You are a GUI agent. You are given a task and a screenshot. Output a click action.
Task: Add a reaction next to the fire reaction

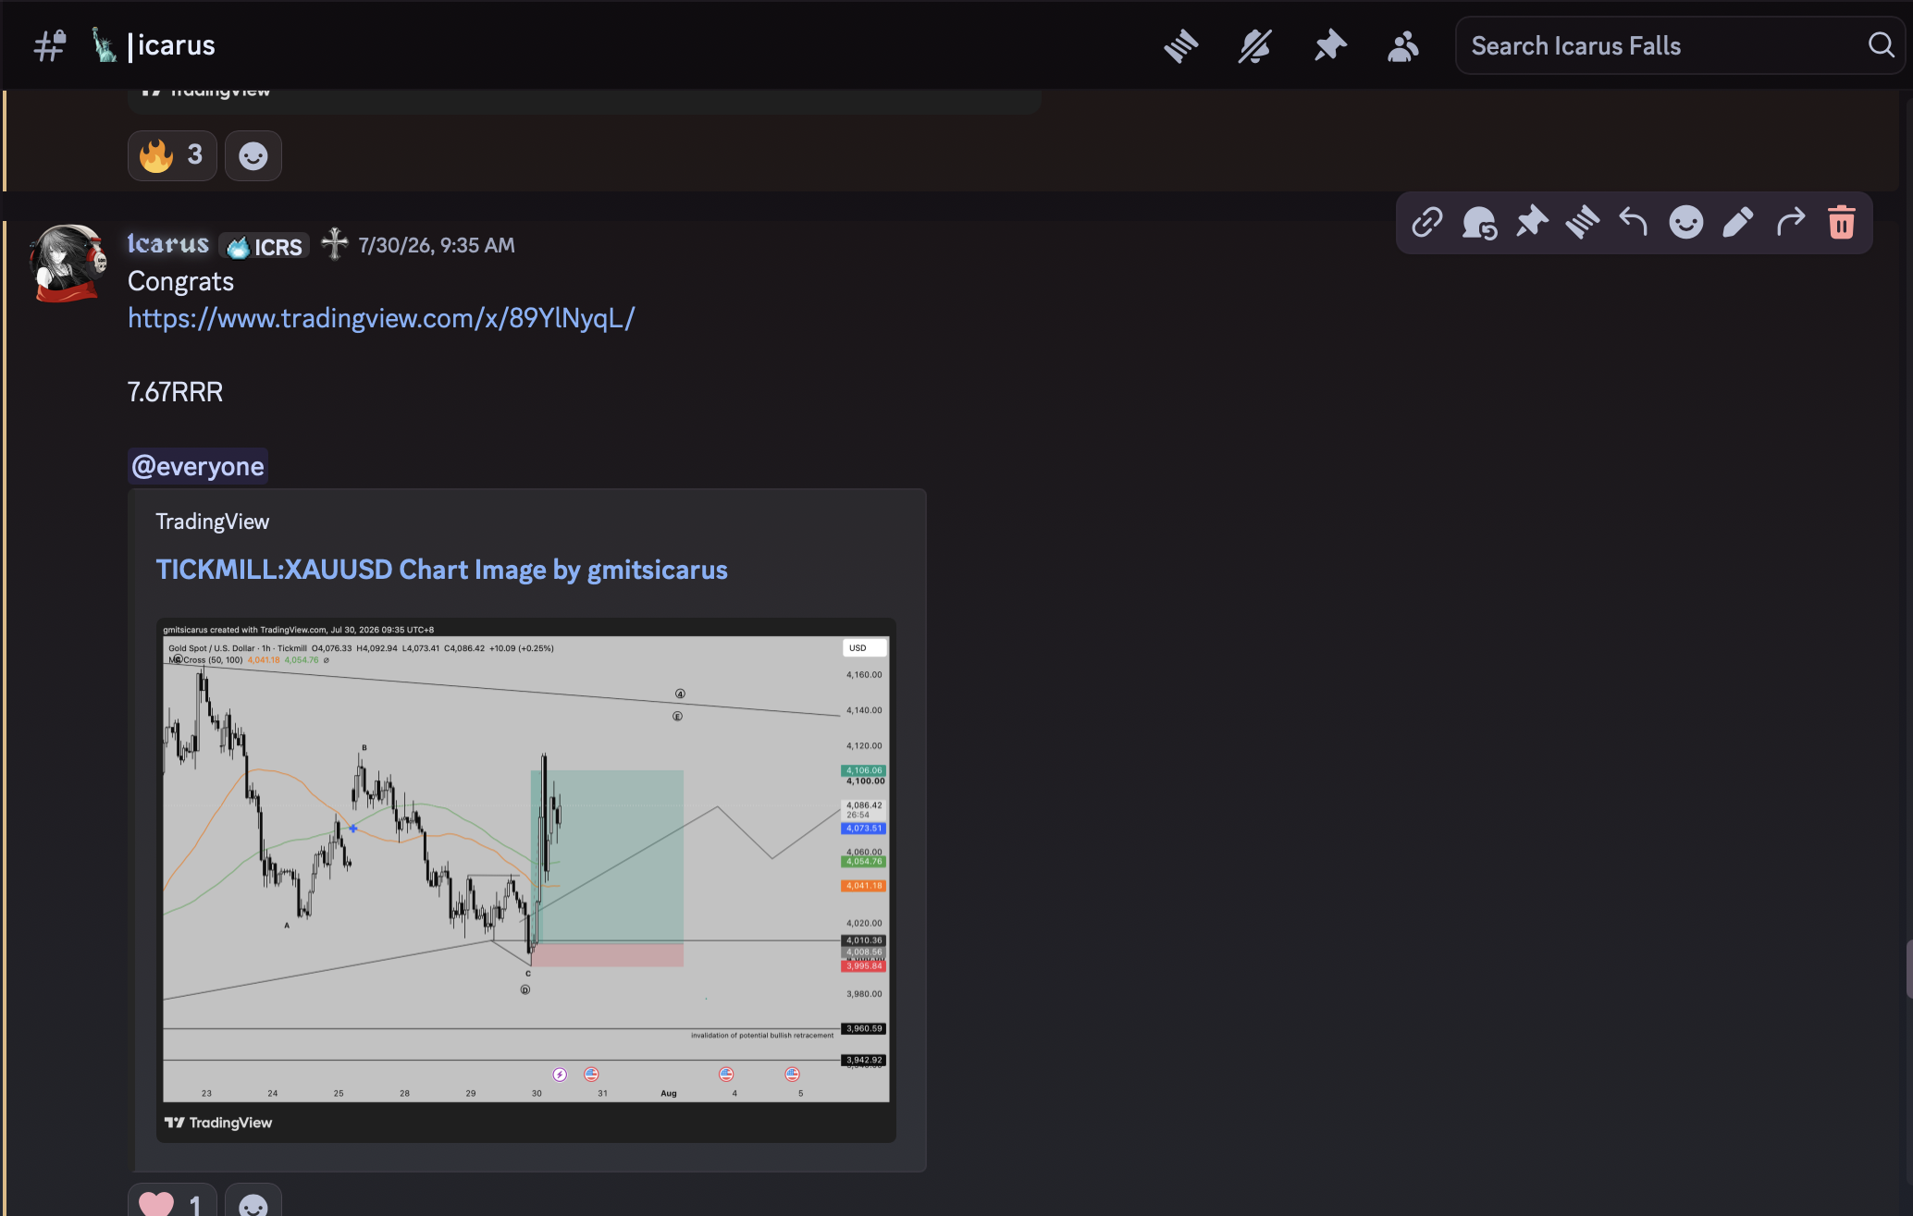coord(253,155)
